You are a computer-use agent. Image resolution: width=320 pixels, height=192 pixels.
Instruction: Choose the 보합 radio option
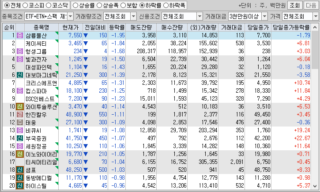tap(123, 5)
